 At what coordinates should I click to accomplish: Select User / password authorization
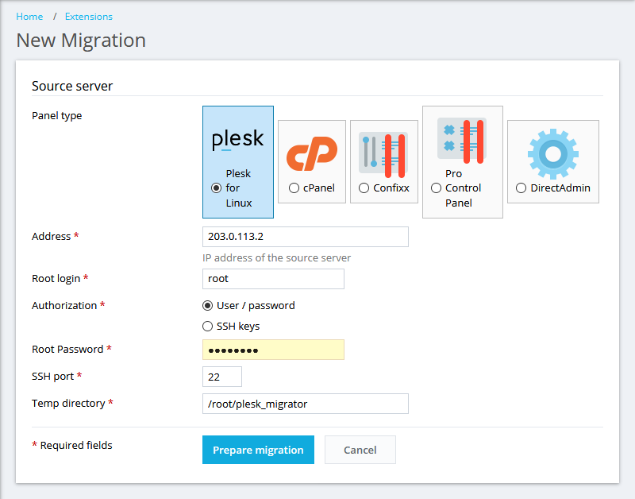[x=208, y=305]
